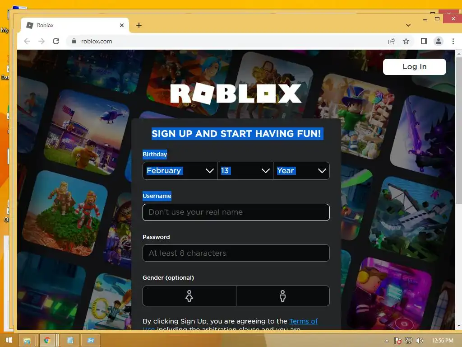Screen dimensions: 462x347
Task: Open the Year dropdown
Action: 301,170
